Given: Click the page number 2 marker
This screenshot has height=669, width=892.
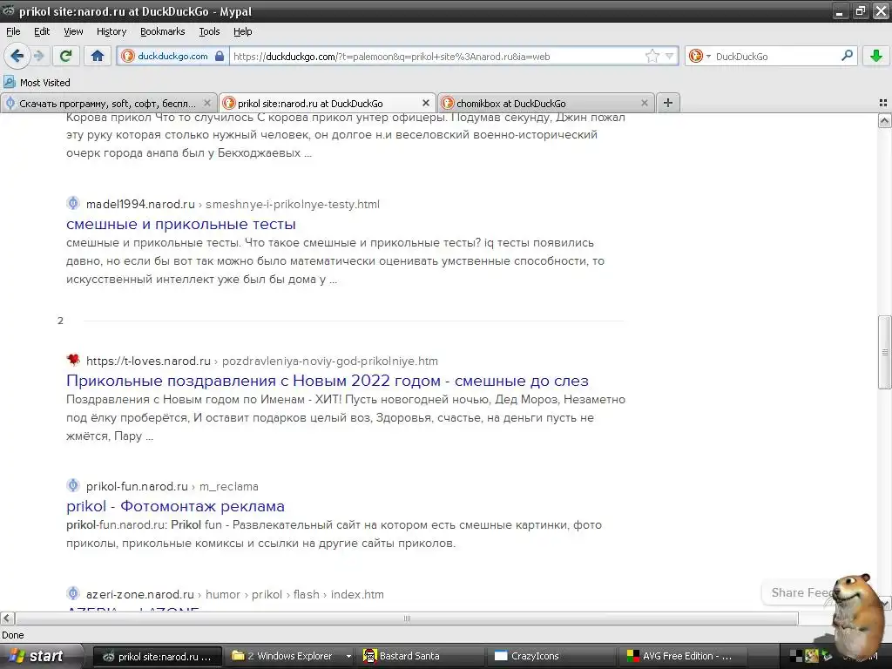Looking at the screenshot, I should click(x=60, y=321).
